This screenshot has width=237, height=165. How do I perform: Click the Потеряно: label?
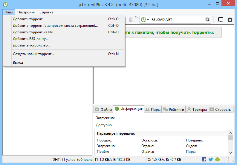(194, 140)
